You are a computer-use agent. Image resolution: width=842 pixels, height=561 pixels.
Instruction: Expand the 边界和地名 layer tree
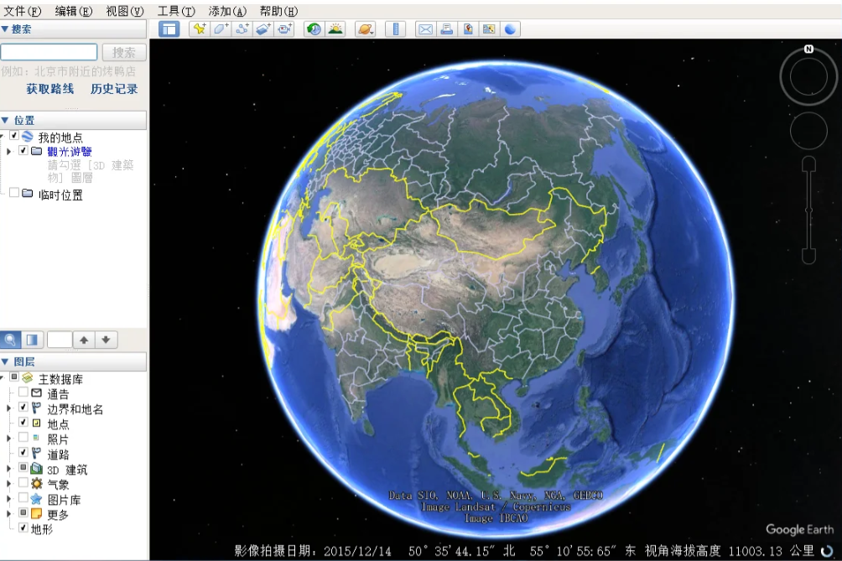click(x=9, y=408)
